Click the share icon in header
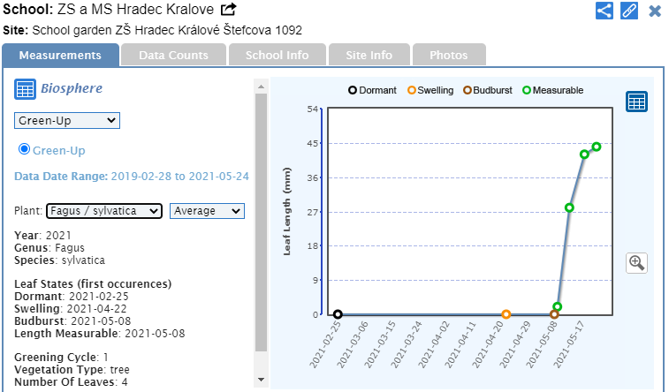The width and height of the screenshot is (669, 392). click(604, 11)
